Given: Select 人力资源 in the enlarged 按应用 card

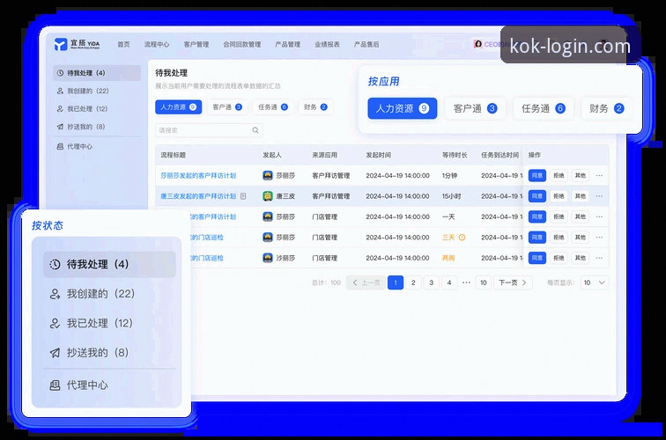Looking at the screenshot, I should pyautogui.click(x=403, y=108).
